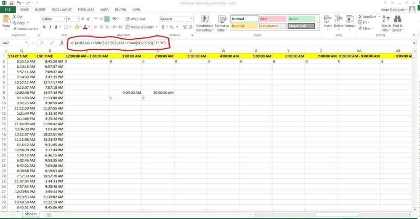420x219 pixels.
Task: Click Increase Indent icon
Action: pos(120,27)
